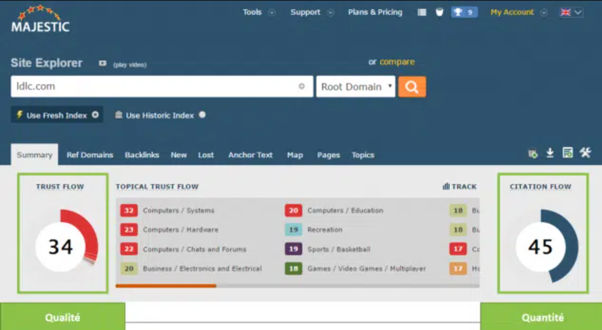
Task: Click the purple 19 badge for Sports / Basketball
Action: (293, 249)
